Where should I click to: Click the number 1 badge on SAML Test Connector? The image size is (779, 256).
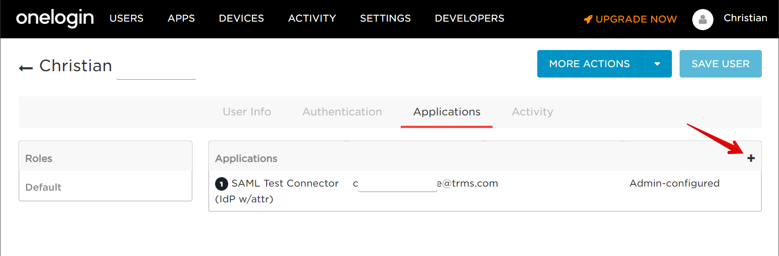point(221,184)
